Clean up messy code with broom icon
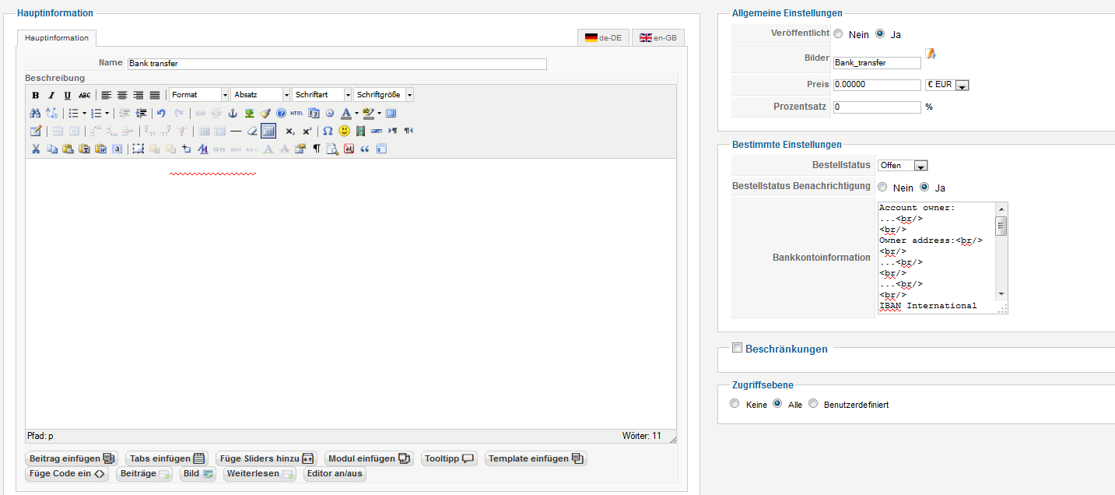 pos(265,113)
